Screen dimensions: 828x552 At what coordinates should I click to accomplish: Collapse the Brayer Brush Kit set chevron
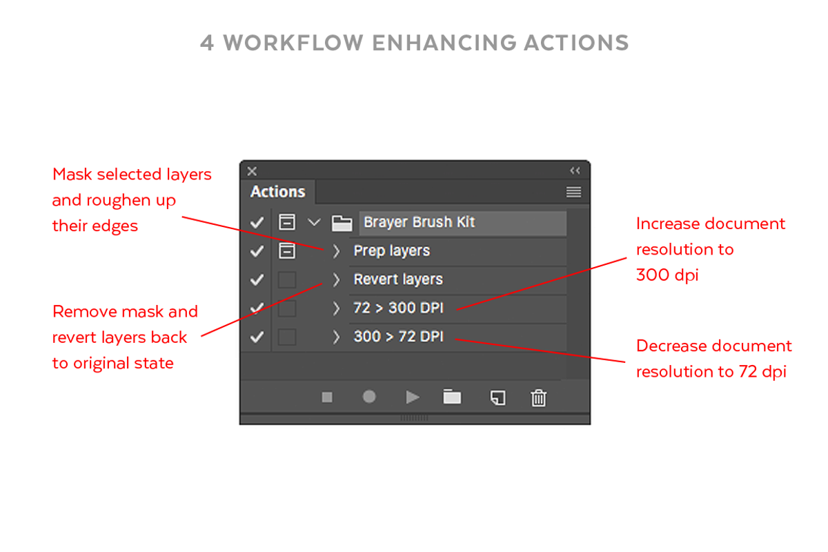[315, 222]
